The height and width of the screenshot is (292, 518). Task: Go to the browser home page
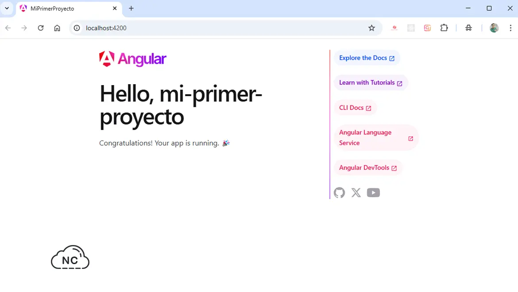coord(57,28)
